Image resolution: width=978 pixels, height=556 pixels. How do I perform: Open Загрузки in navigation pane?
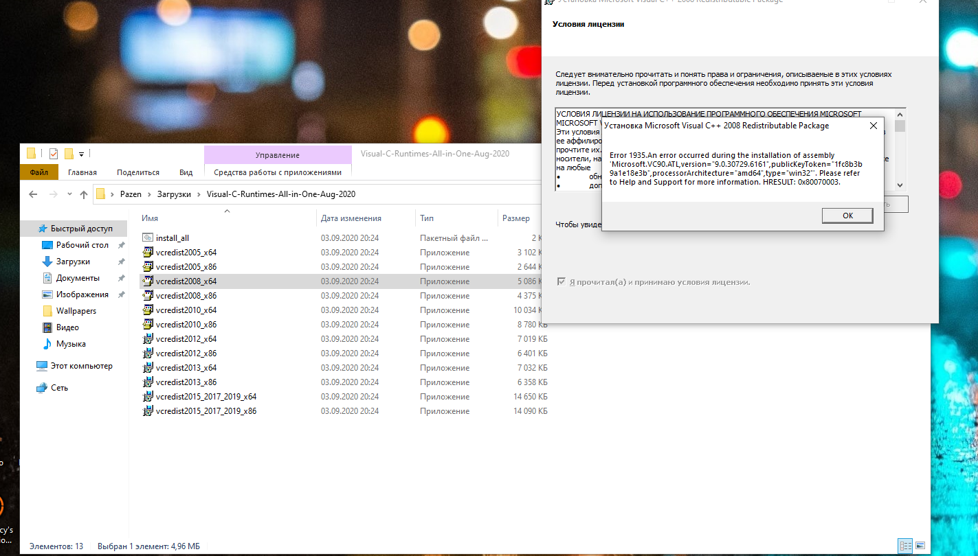click(73, 262)
